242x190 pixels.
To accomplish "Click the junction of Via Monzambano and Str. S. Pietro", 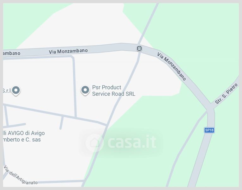I will [x=210, y=107].
